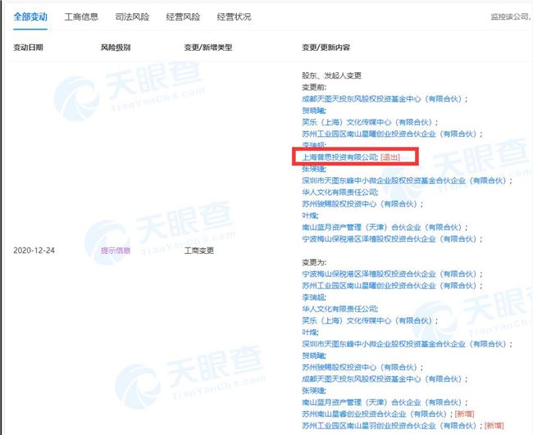Image resolution: width=533 pixels, height=435 pixels.
Task: Open 张瑛婕 link under 变更前
Action: (313, 169)
